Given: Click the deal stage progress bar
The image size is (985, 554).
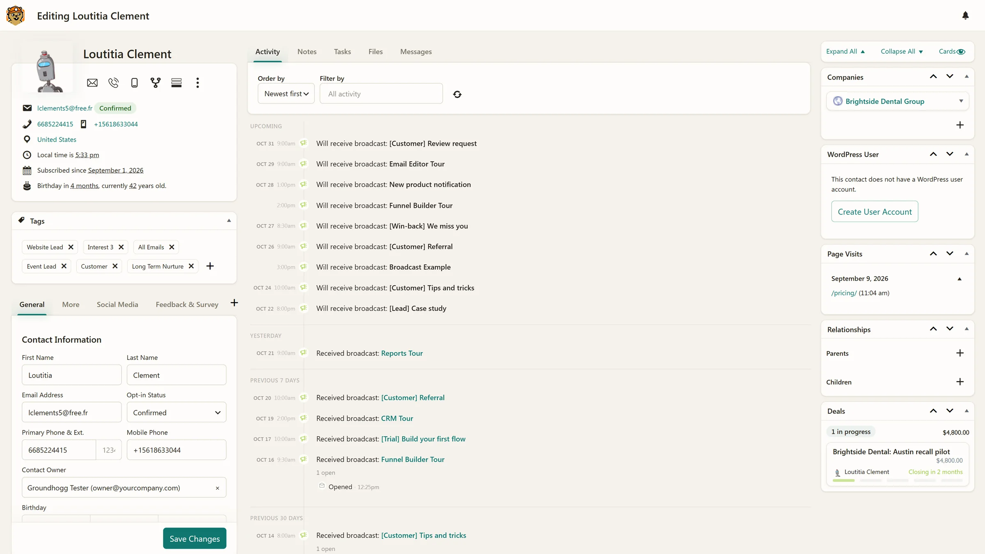Looking at the screenshot, I should [x=897, y=481].
